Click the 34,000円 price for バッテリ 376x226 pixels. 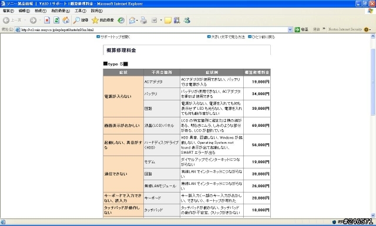[x=260, y=94]
